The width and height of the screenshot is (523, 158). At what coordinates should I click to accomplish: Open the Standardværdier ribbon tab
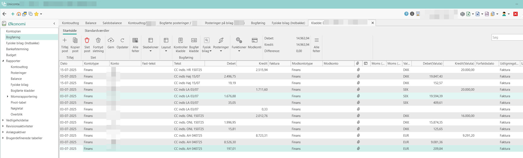click(97, 31)
